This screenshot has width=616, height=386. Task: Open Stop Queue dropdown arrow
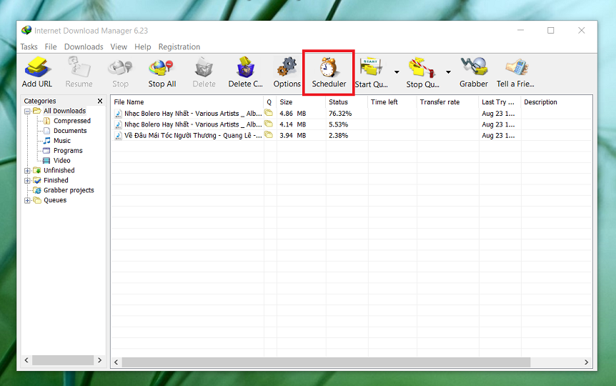pyautogui.click(x=448, y=72)
